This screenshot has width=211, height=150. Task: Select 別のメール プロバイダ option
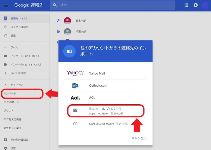pyautogui.click(x=105, y=111)
